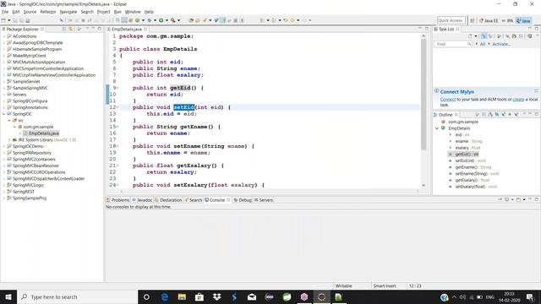
Task: Click Collapse All in Package Explorer toolbar
Action: pyautogui.click(x=64, y=29)
